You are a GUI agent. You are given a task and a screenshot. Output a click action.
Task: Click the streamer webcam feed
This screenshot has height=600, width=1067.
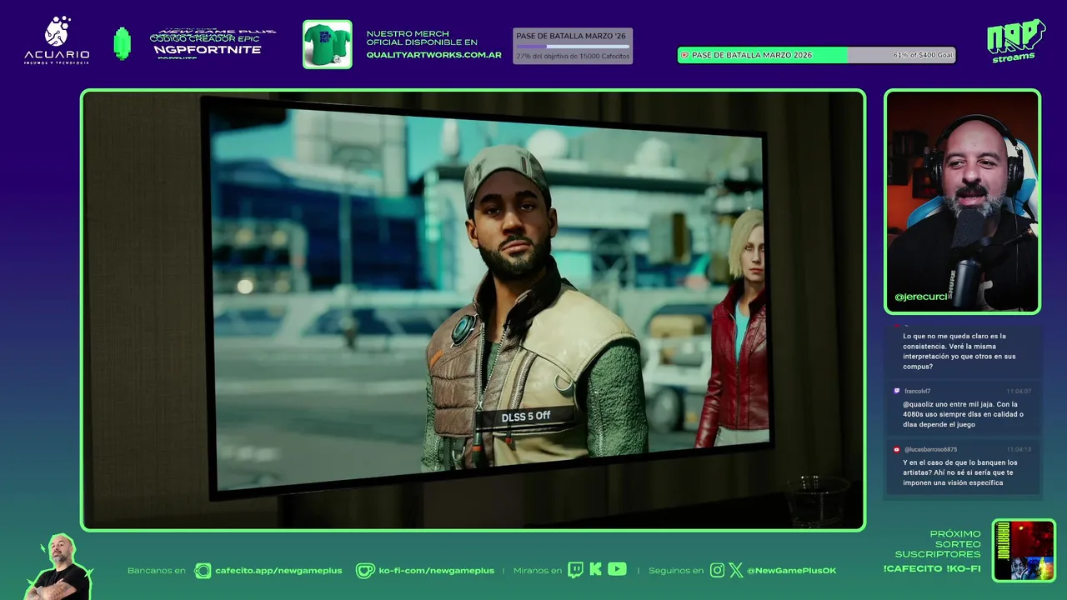pyautogui.click(x=963, y=202)
